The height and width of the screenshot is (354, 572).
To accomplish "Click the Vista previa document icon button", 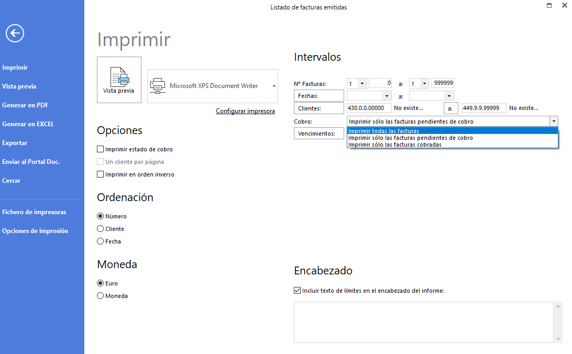I will tap(119, 80).
